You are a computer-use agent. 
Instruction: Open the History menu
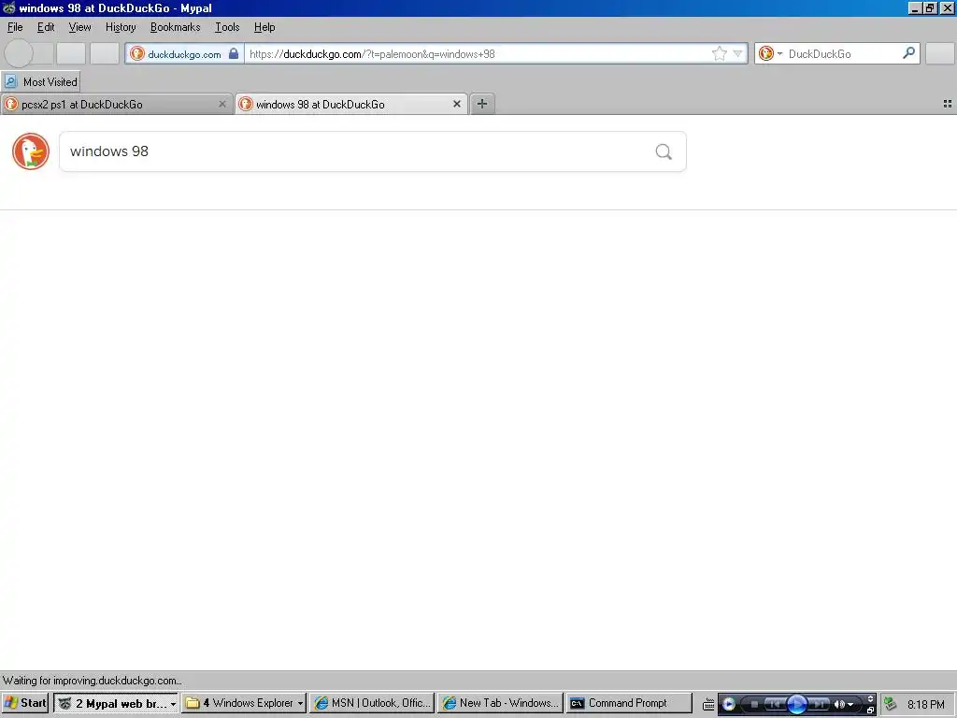[x=121, y=27]
